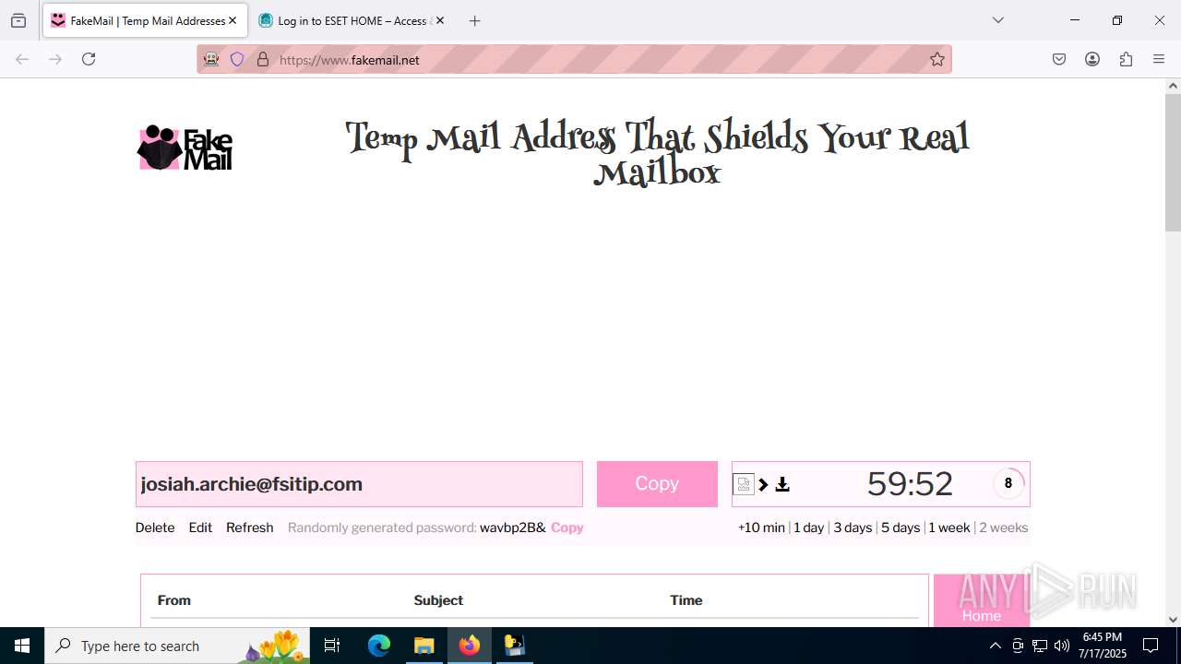Screen dimensions: 1181x664
Task: Click the Refresh link under the email address
Action: (250, 528)
